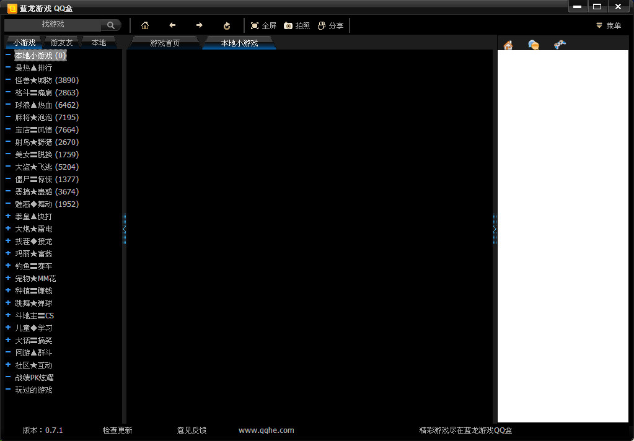Open the www.qqhe.com link
The image size is (634, 441).
tap(266, 430)
